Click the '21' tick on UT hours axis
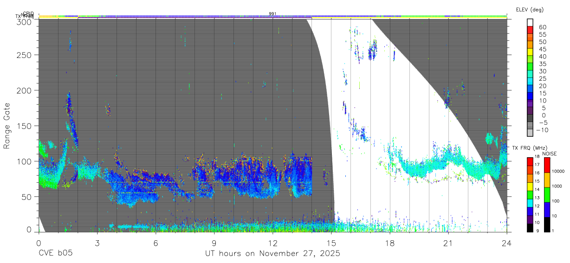The image size is (570, 263). click(x=448, y=243)
